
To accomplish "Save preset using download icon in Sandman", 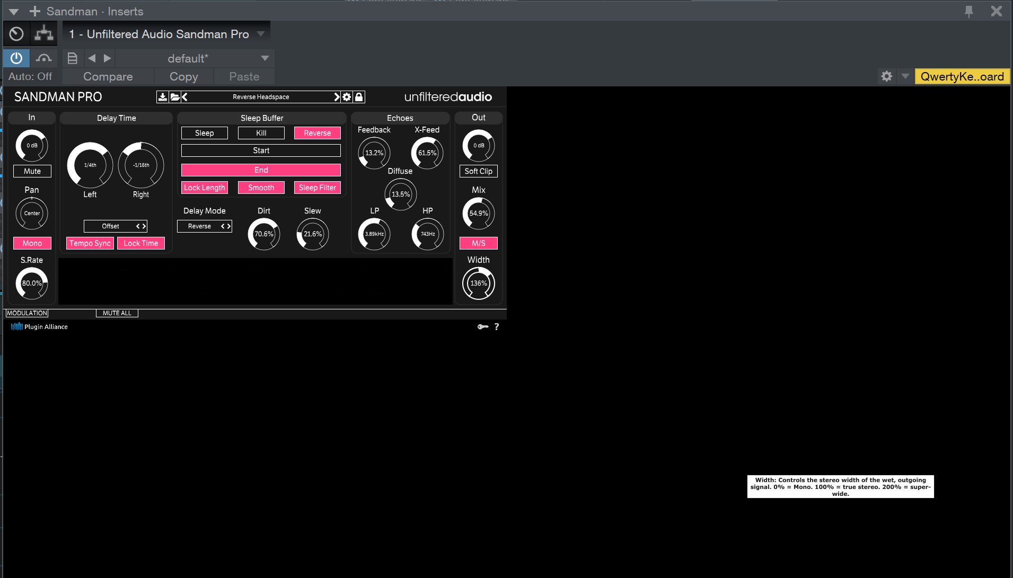I will click(x=162, y=97).
